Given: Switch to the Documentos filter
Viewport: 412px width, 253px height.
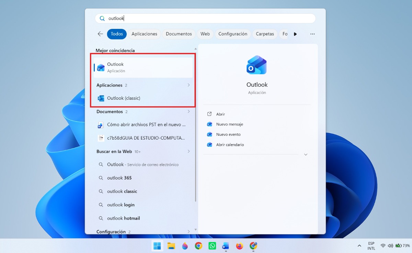Looking at the screenshot, I should [x=179, y=34].
